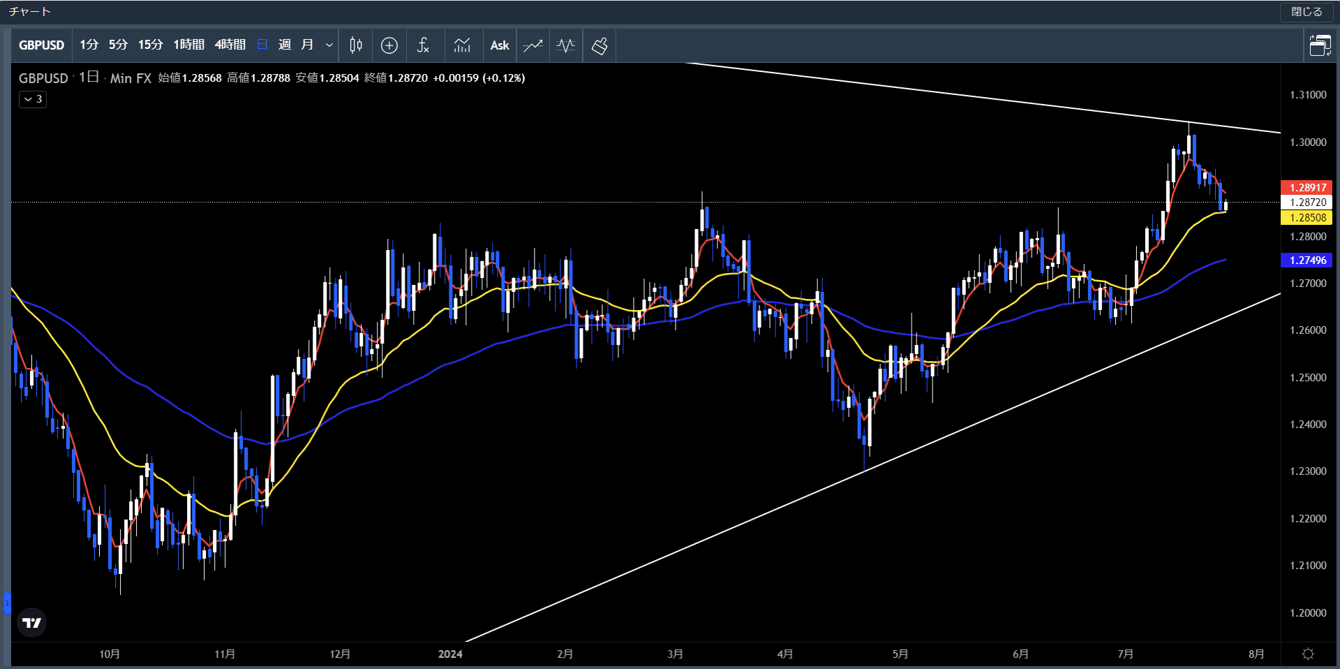Select the 週 weekly timeframe
The height and width of the screenshot is (669, 1340).
[x=285, y=45]
